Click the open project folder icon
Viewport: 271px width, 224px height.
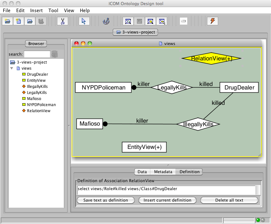(x=30, y=21)
